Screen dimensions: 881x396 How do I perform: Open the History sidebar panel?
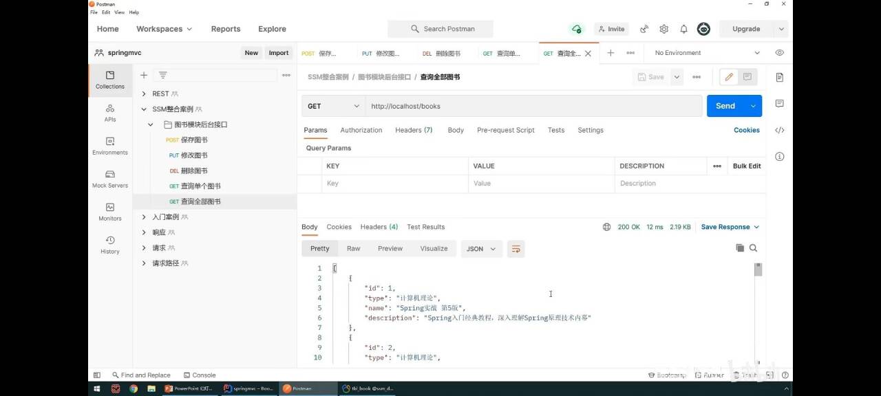click(110, 245)
